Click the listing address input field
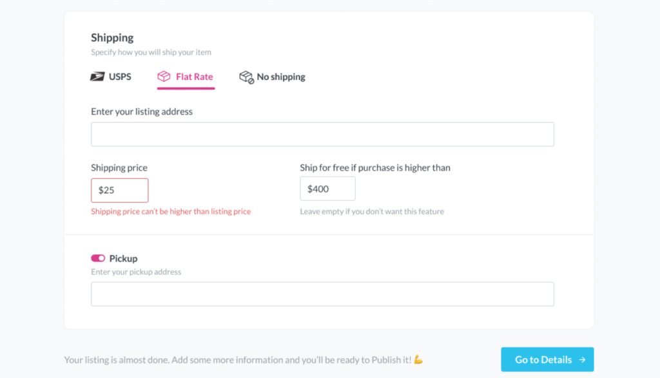 322,134
